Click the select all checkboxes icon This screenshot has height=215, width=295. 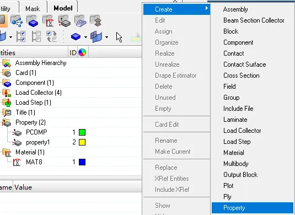tap(21, 36)
